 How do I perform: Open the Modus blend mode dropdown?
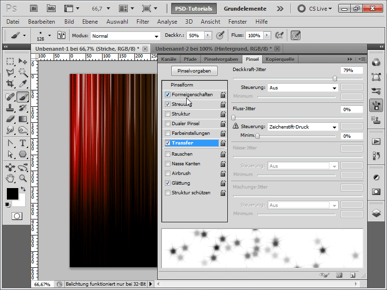125,36
